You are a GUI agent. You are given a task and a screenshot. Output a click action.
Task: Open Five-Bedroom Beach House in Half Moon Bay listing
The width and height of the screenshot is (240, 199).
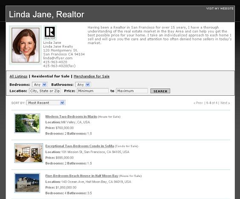(x=82, y=176)
